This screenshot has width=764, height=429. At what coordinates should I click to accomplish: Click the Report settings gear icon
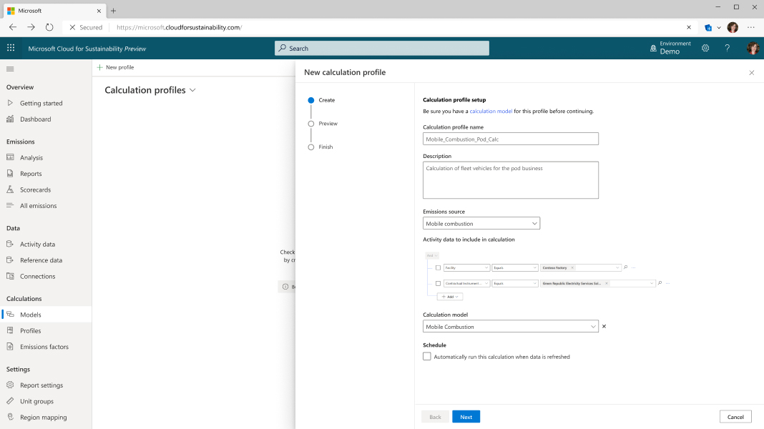pos(10,385)
